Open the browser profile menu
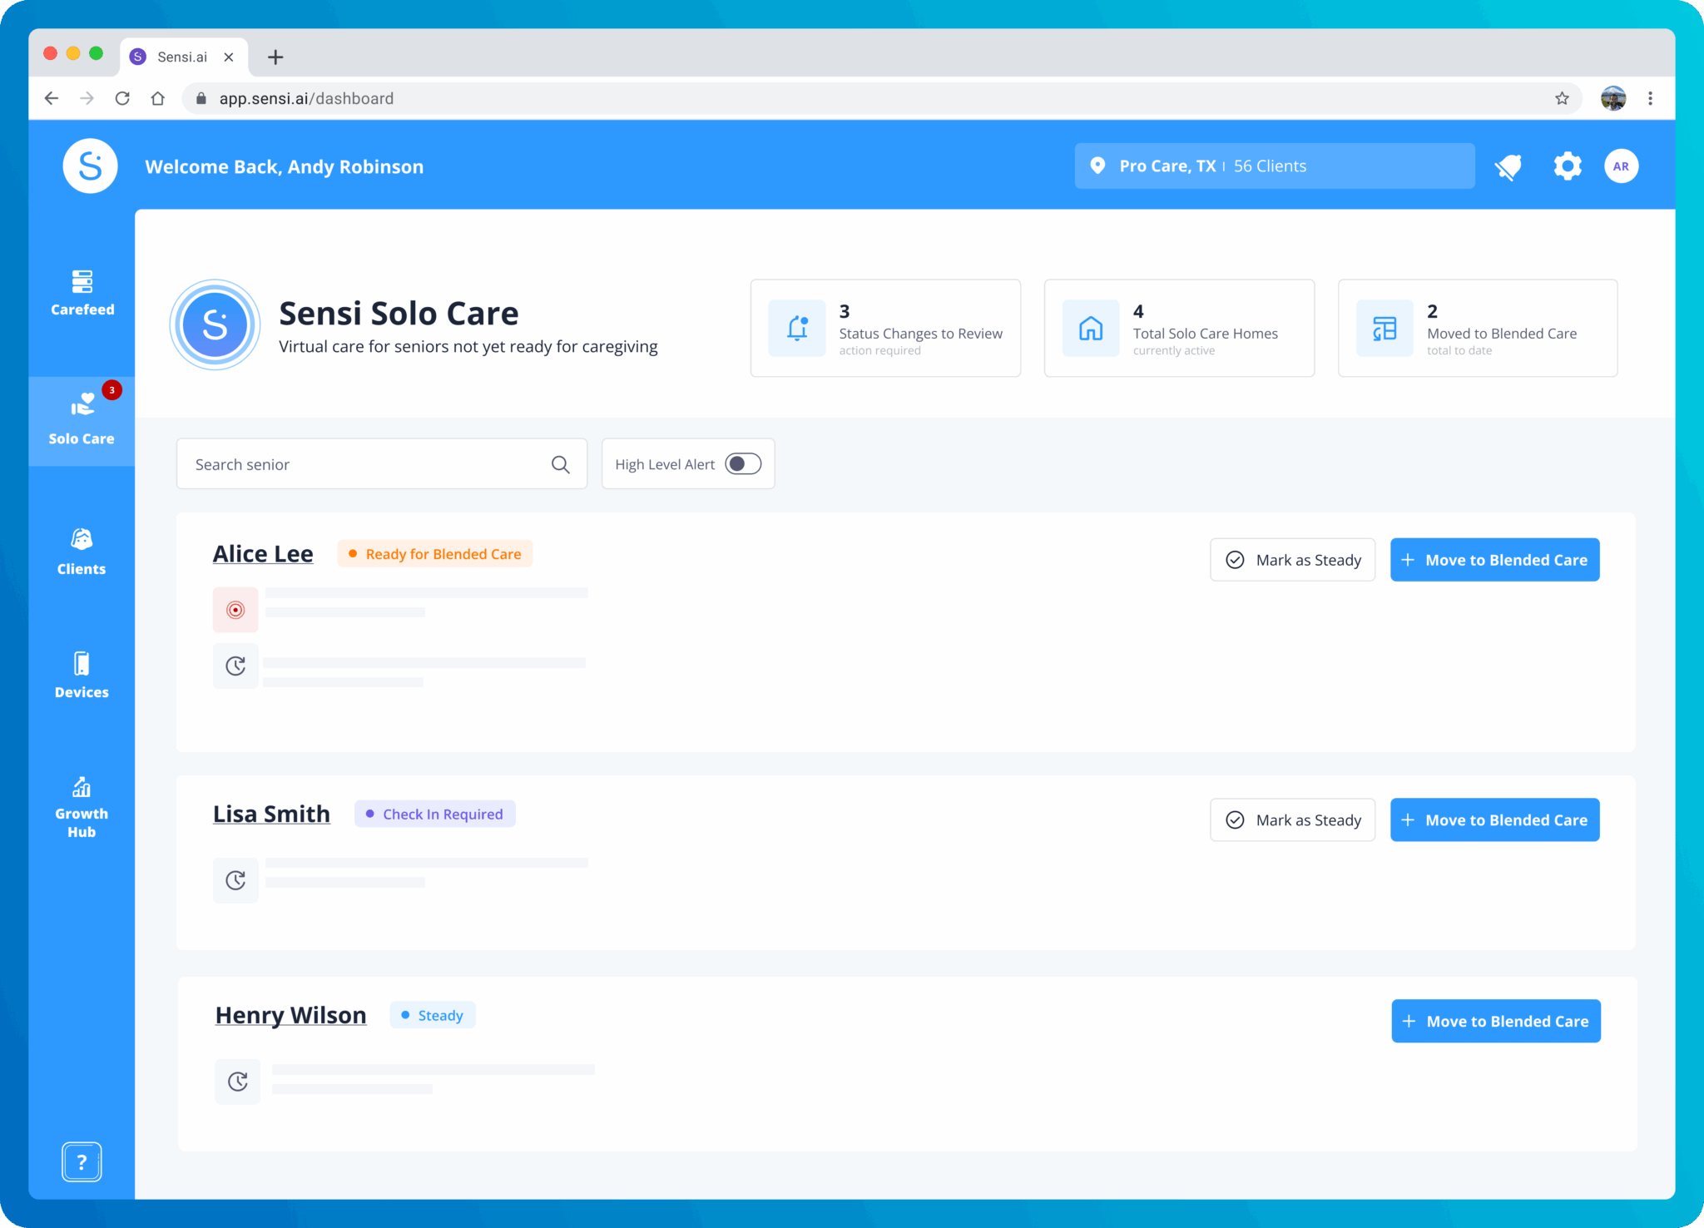The image size is (1704, 1228). (1612, 97)
